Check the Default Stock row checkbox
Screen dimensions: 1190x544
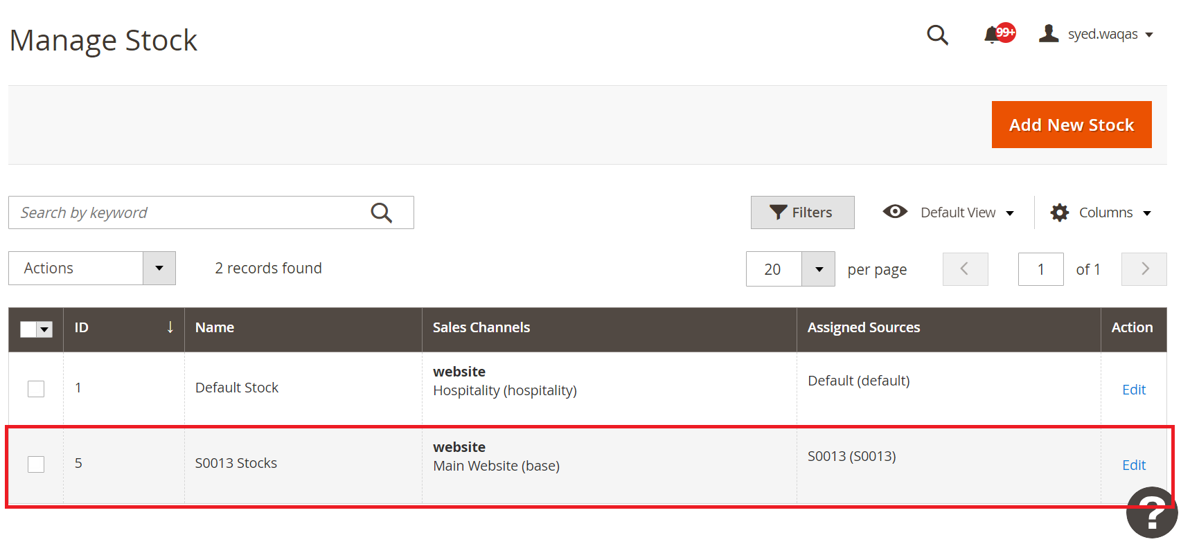tap(36, 388)
